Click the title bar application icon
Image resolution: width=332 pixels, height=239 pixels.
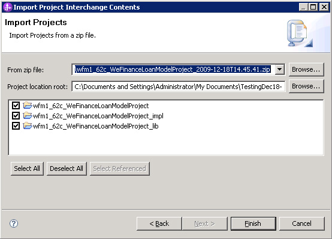(8, 7)
